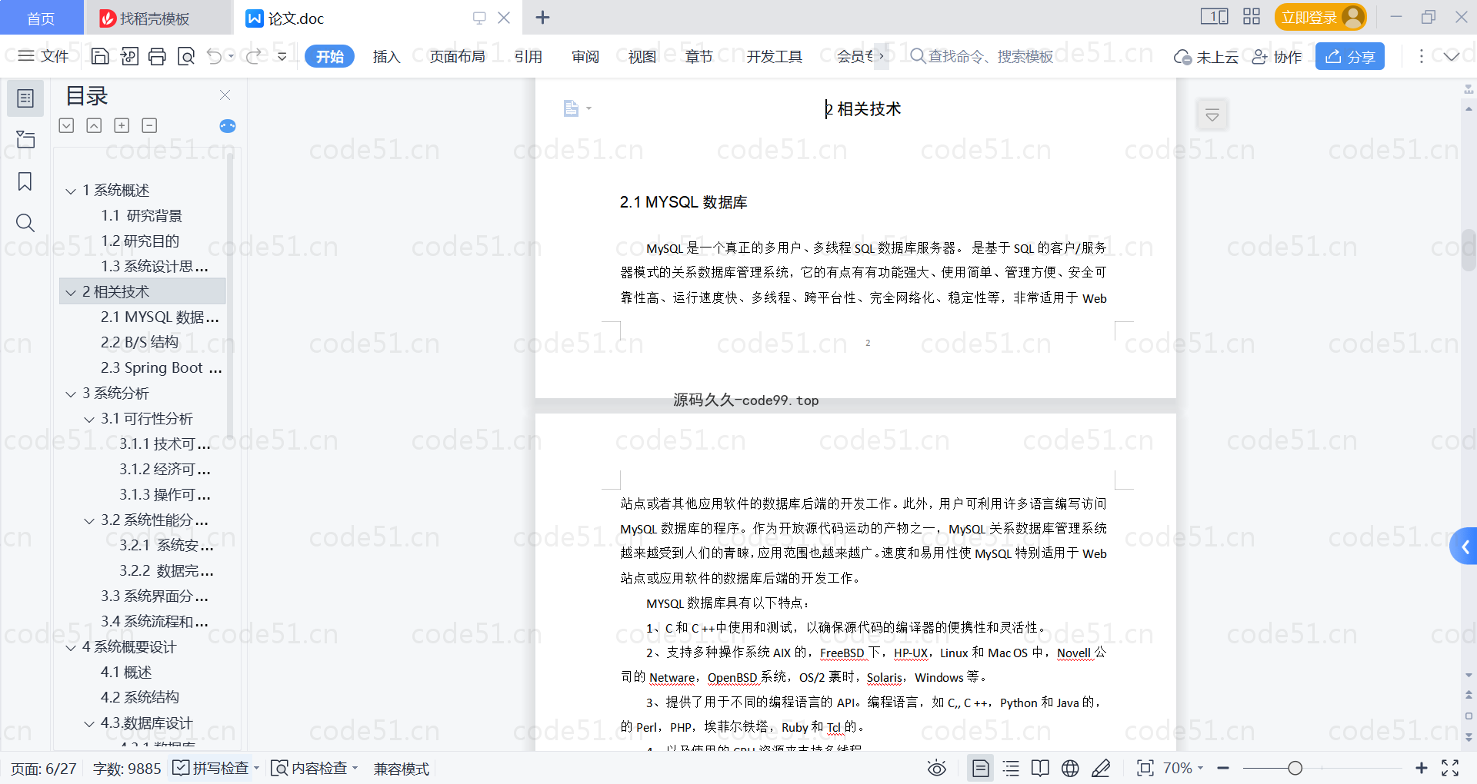The height and width of the screenshot is (784, 1477).
Task: Click the 未上云 cloud status
Action: [x=1206, y=57]
